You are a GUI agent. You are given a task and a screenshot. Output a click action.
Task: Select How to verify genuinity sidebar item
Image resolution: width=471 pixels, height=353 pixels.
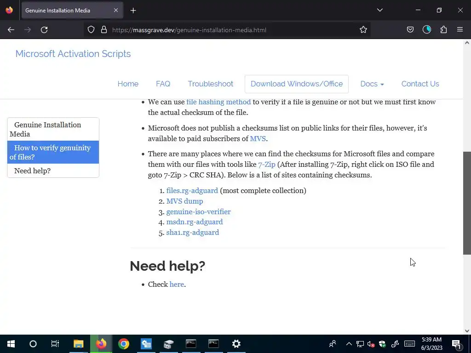point(53,152)
